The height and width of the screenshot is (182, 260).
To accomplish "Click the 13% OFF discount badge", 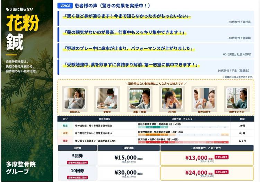I will click(221, 157).
